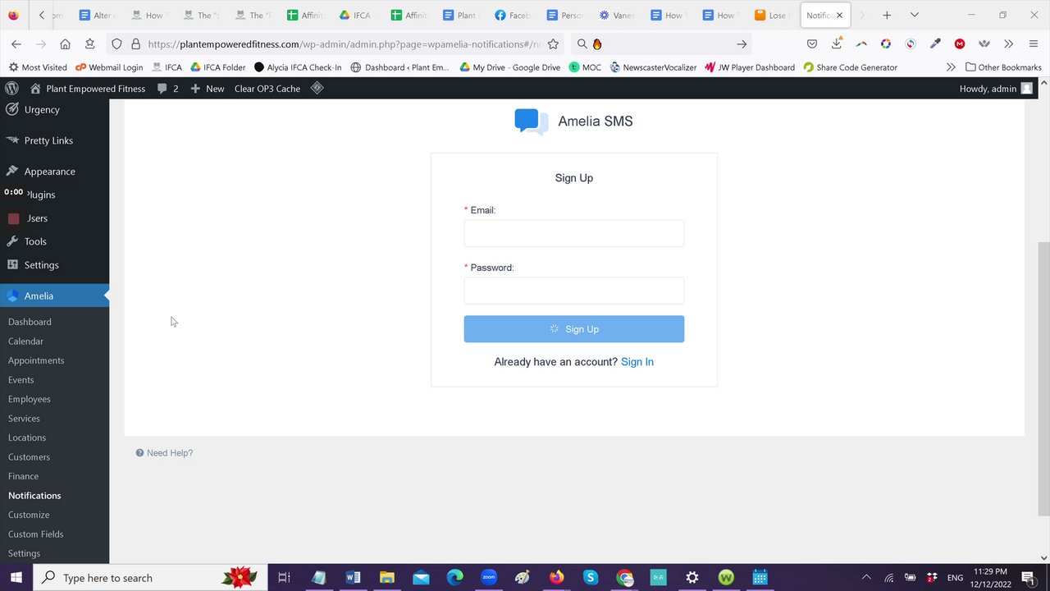The image size is (1050, 591).
Task: Open the WordPress logo menu in admin bar
Action: [x=11, y=89]
